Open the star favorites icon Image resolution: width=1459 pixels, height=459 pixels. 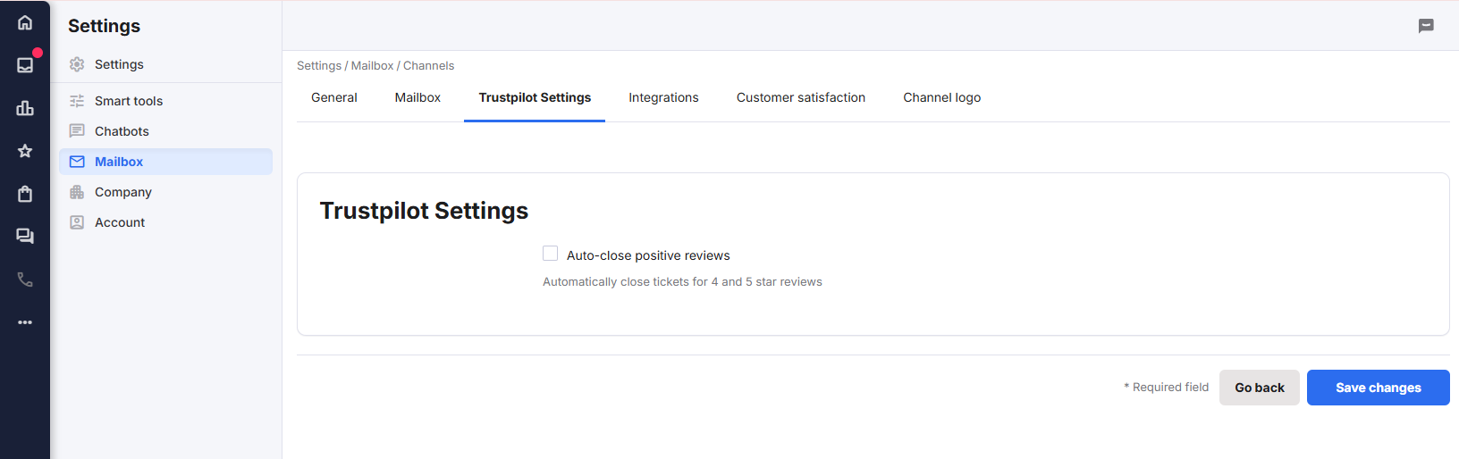click(x=25, y=151)
